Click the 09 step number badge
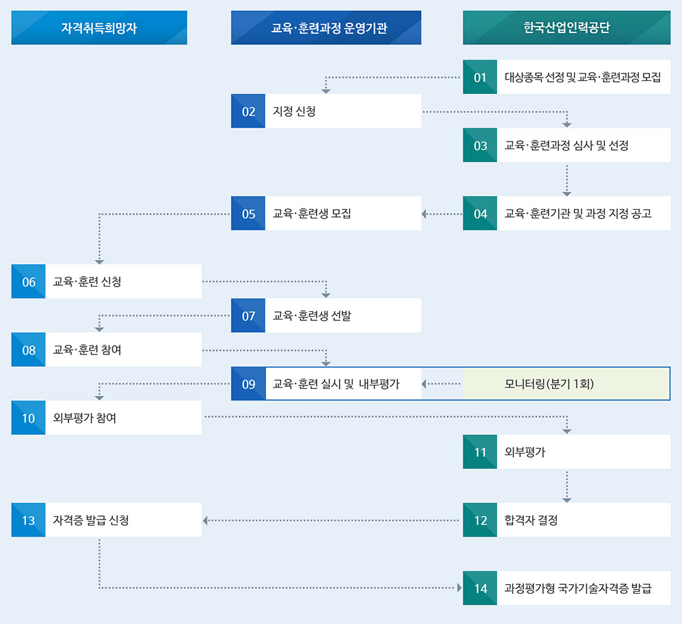Image resolution: width=682 pixels, height=624 pixels. (248, 383)
